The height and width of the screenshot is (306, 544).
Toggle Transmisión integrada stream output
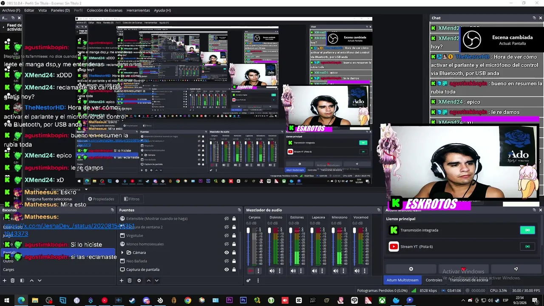(x=527, y=230)
